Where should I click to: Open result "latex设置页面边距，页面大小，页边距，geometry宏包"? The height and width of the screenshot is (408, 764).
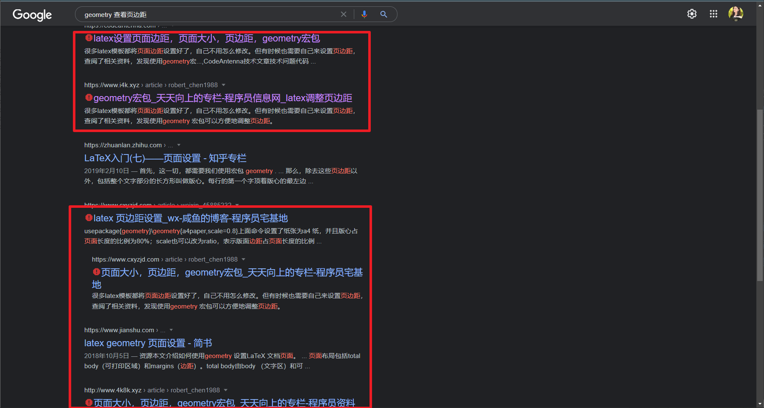pyautogui.click(x=207, y=39)
